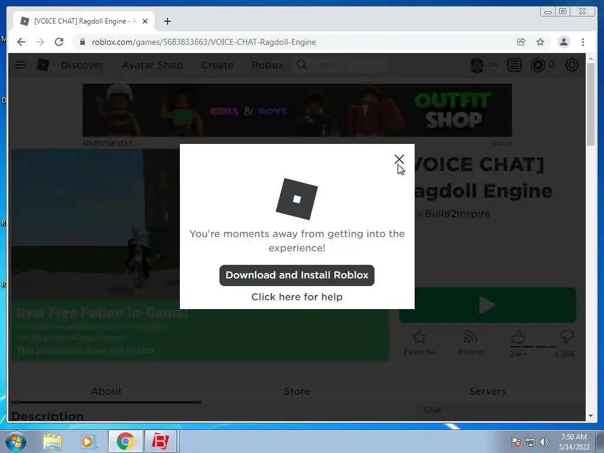Image resolution: width=604 pixels, height=453 pixels.
Task: Open the notifications feed icon
Action: tap(514, 65)
